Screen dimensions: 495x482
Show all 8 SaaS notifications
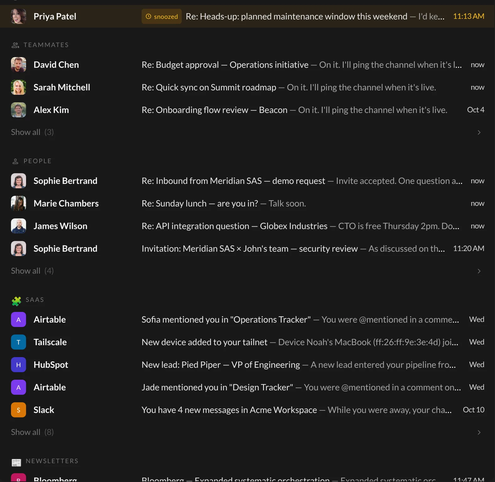[x=32, y=432]
